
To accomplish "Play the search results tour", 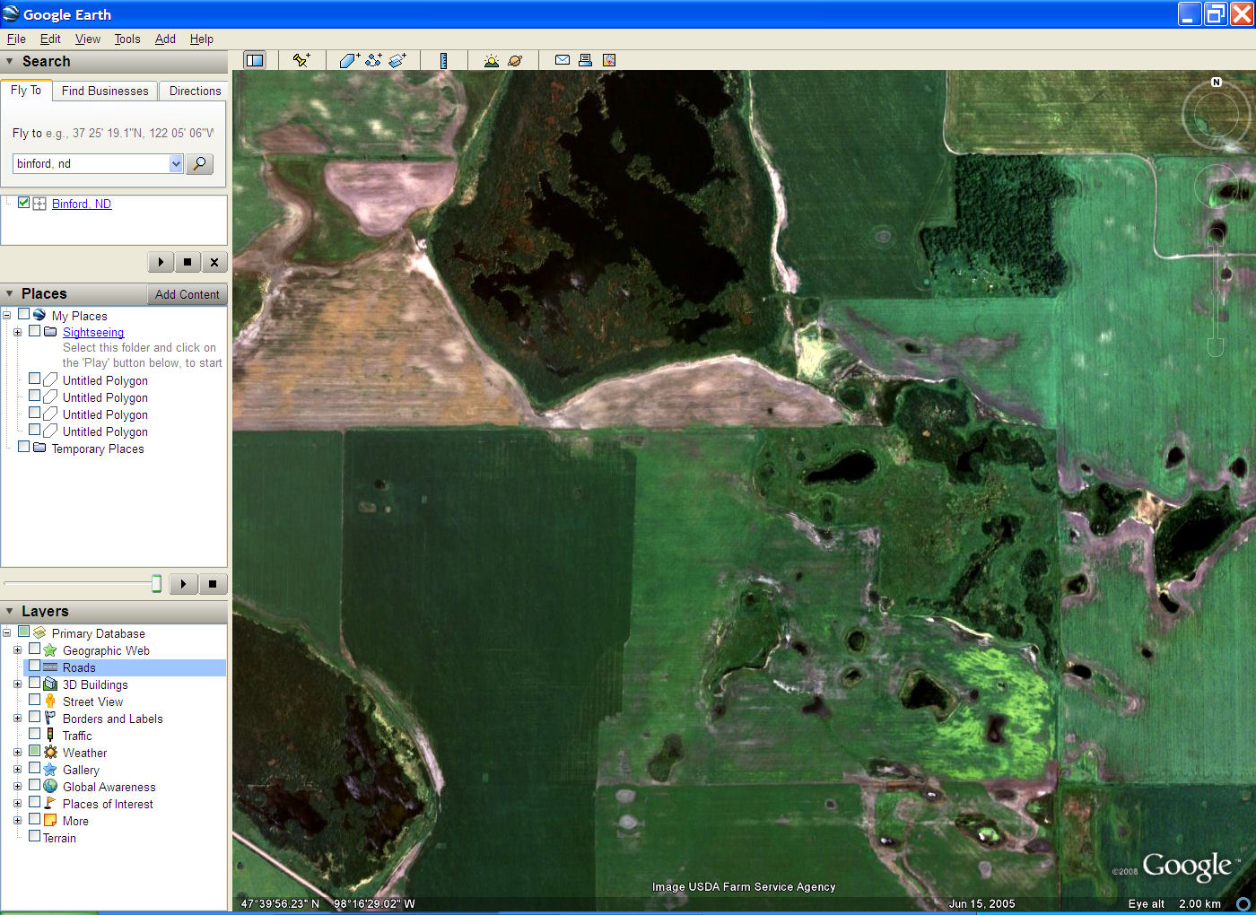I will (161, 262).
